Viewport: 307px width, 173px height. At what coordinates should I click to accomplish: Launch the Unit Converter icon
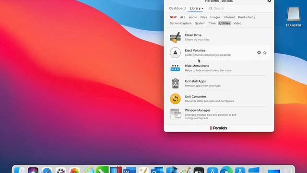(175, 99)
